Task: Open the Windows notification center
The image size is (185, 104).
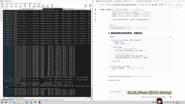Action: pos(182,102)
